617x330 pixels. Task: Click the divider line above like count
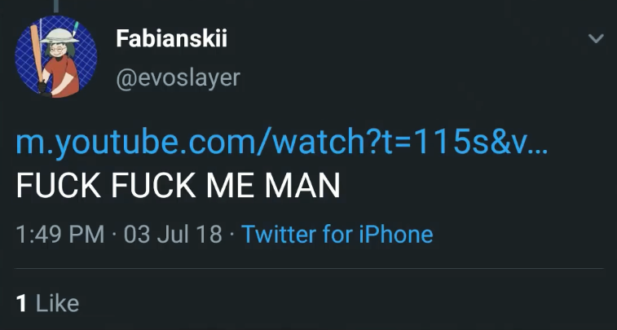309,269
